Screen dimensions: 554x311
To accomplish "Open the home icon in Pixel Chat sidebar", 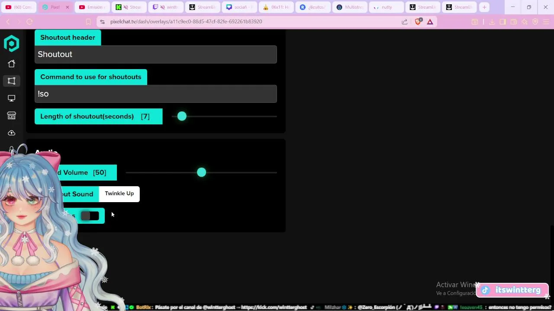I will pos(12,64).
